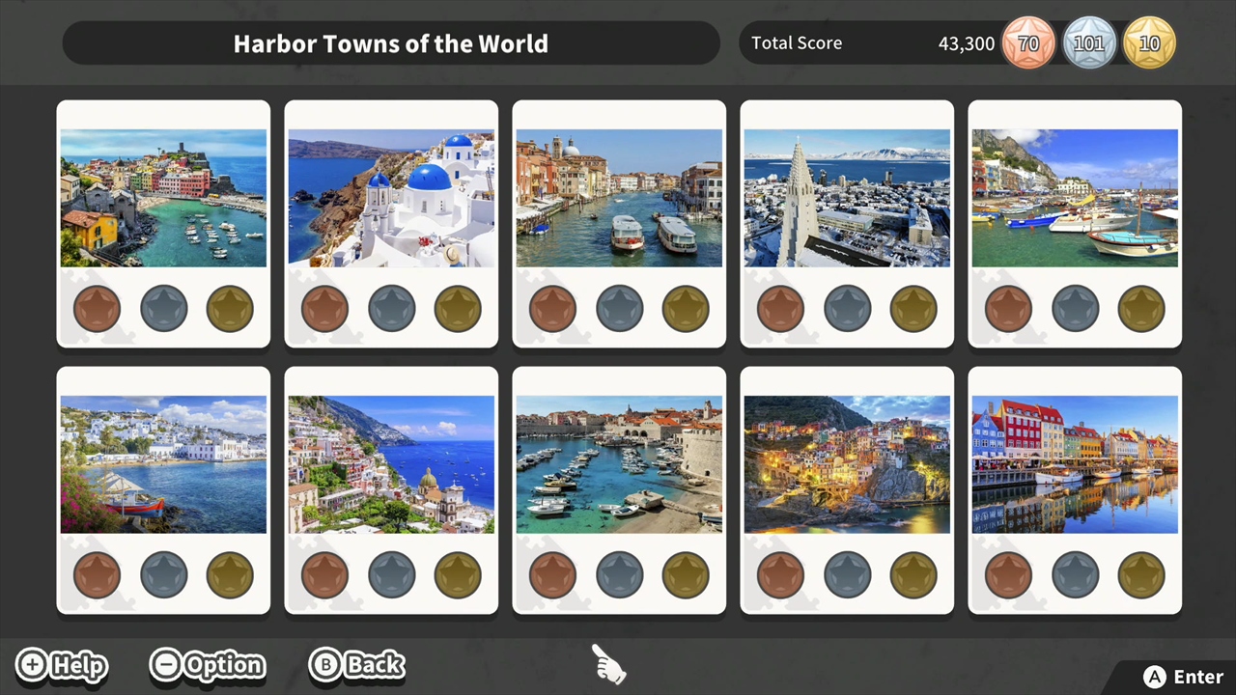
Task: Click the bronze medal under the Dubrovnik puzzle
Action: (x=552, y=575)
